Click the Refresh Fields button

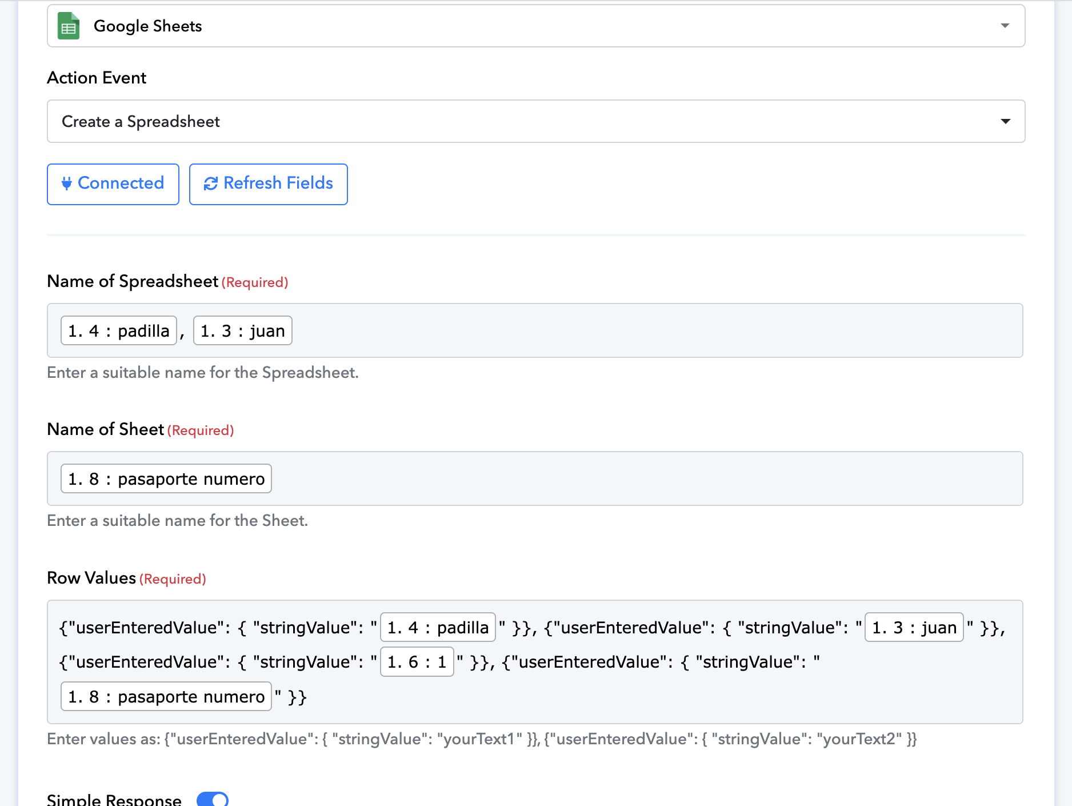[269, 184]
